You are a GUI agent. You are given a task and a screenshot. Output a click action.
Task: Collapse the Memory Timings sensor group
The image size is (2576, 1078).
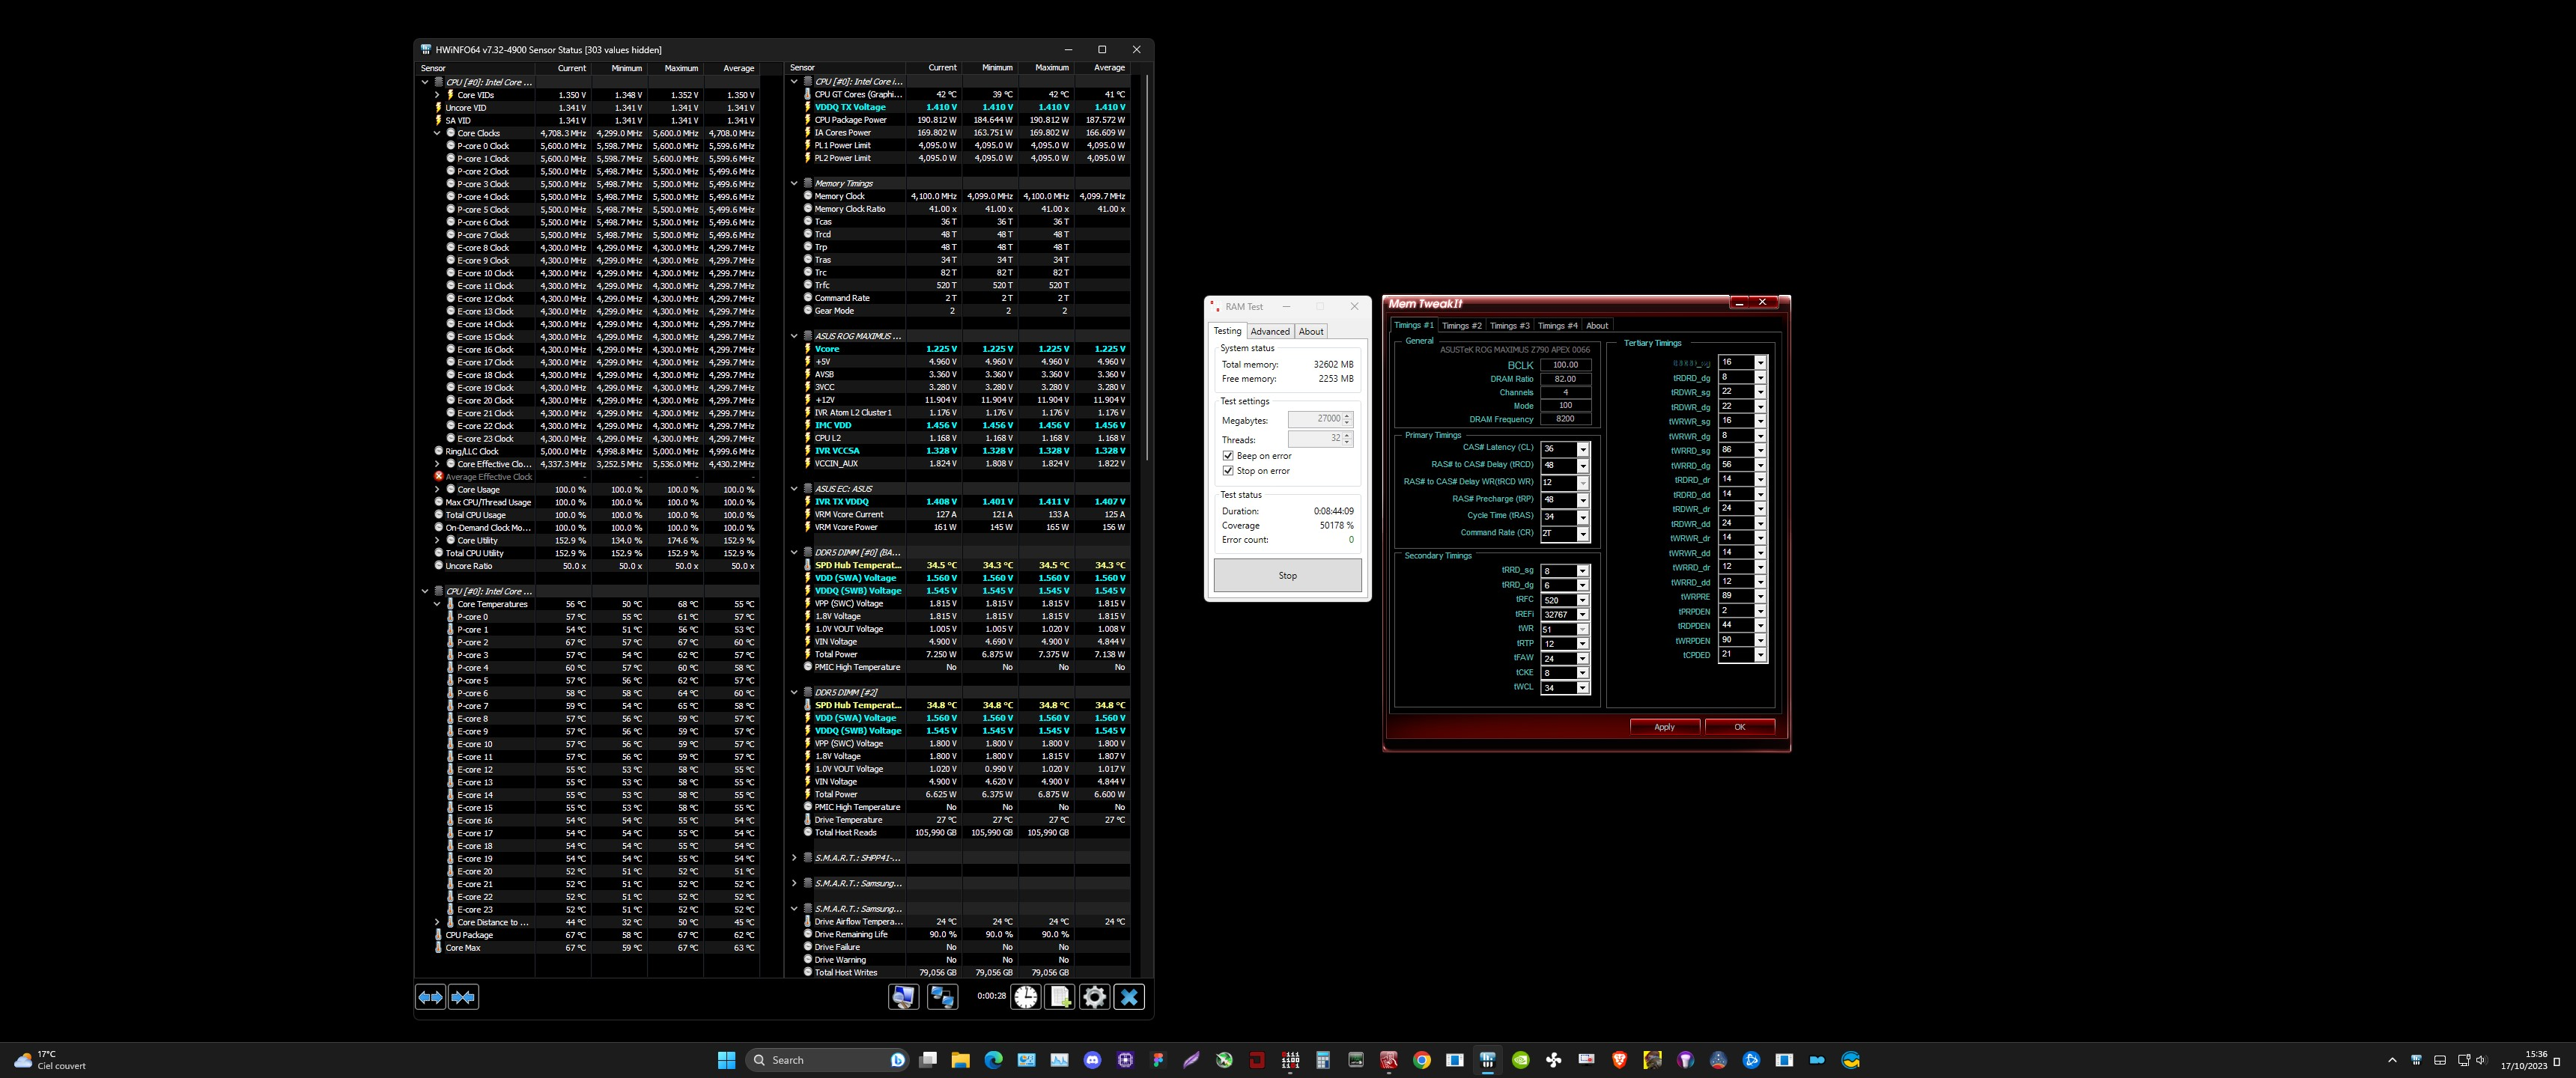[x=795, y=183]
